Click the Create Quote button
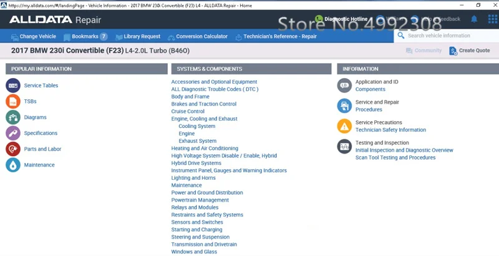499x256 pixels. (470, 51)
